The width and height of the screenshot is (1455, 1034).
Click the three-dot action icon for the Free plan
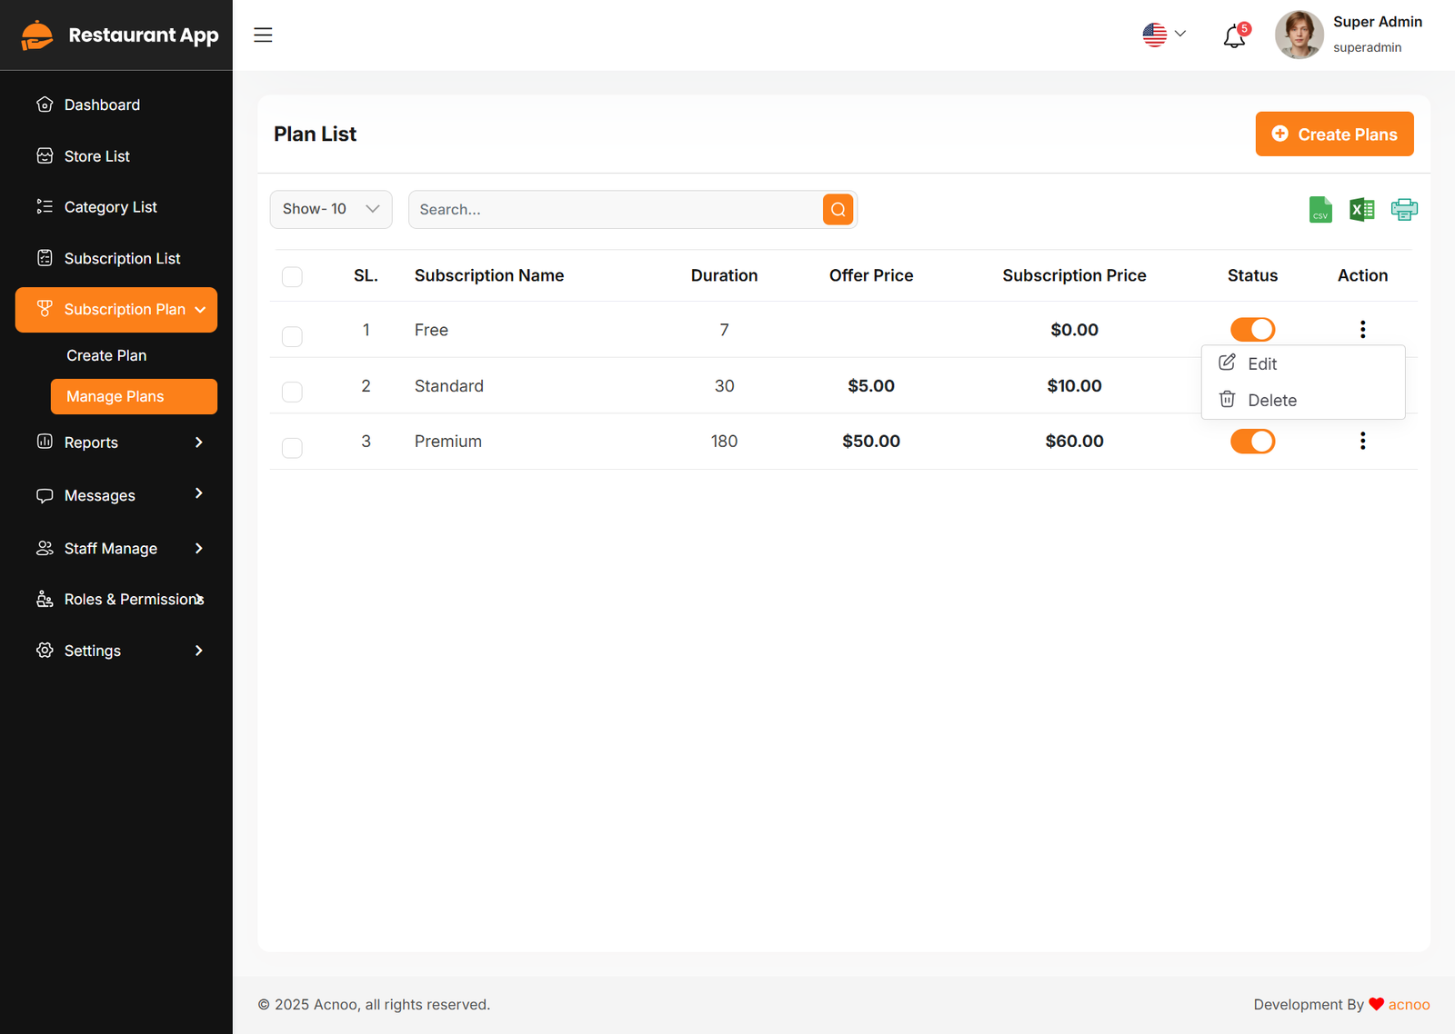pos(1362,330)
